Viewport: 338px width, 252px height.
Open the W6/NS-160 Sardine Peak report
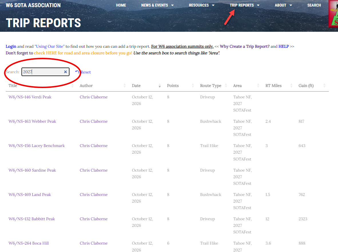coord(32,170)
